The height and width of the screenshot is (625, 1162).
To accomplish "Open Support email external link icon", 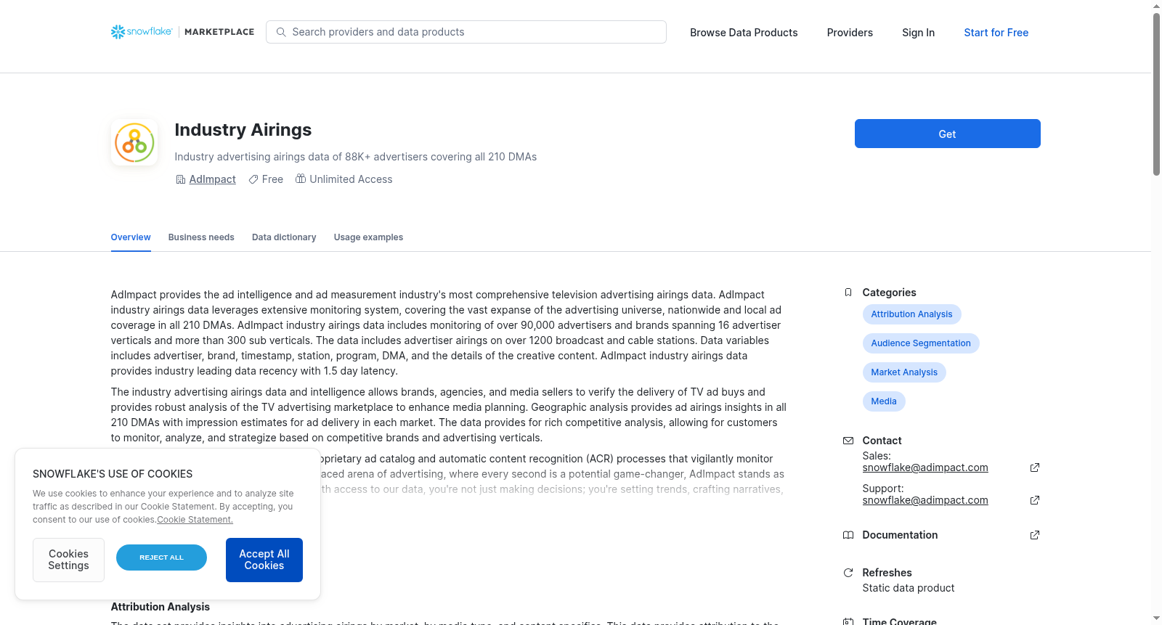I will pos(1035,500).
